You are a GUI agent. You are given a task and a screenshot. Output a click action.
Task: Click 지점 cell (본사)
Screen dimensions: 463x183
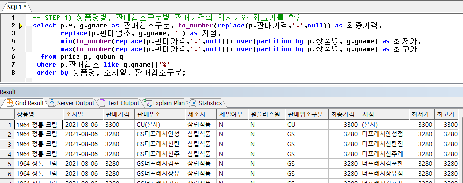pos(384,125)
